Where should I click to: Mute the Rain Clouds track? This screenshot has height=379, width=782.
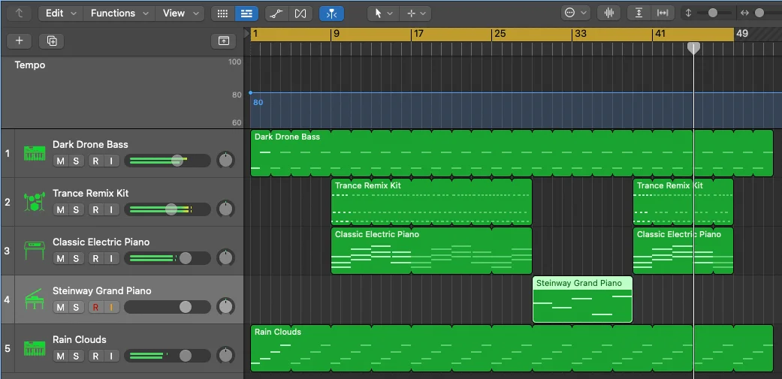click(x=60, y=356)
